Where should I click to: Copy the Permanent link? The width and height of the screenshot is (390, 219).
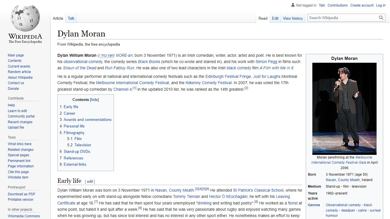coord(19,161)
